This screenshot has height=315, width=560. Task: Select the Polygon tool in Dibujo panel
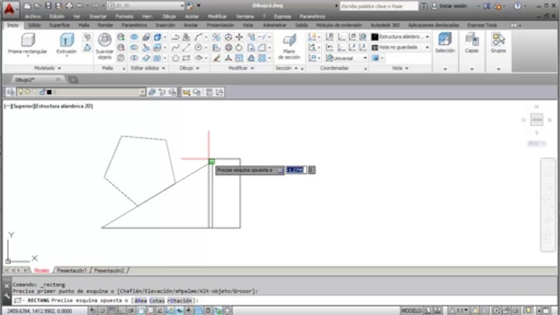click(x=176, y=58)
